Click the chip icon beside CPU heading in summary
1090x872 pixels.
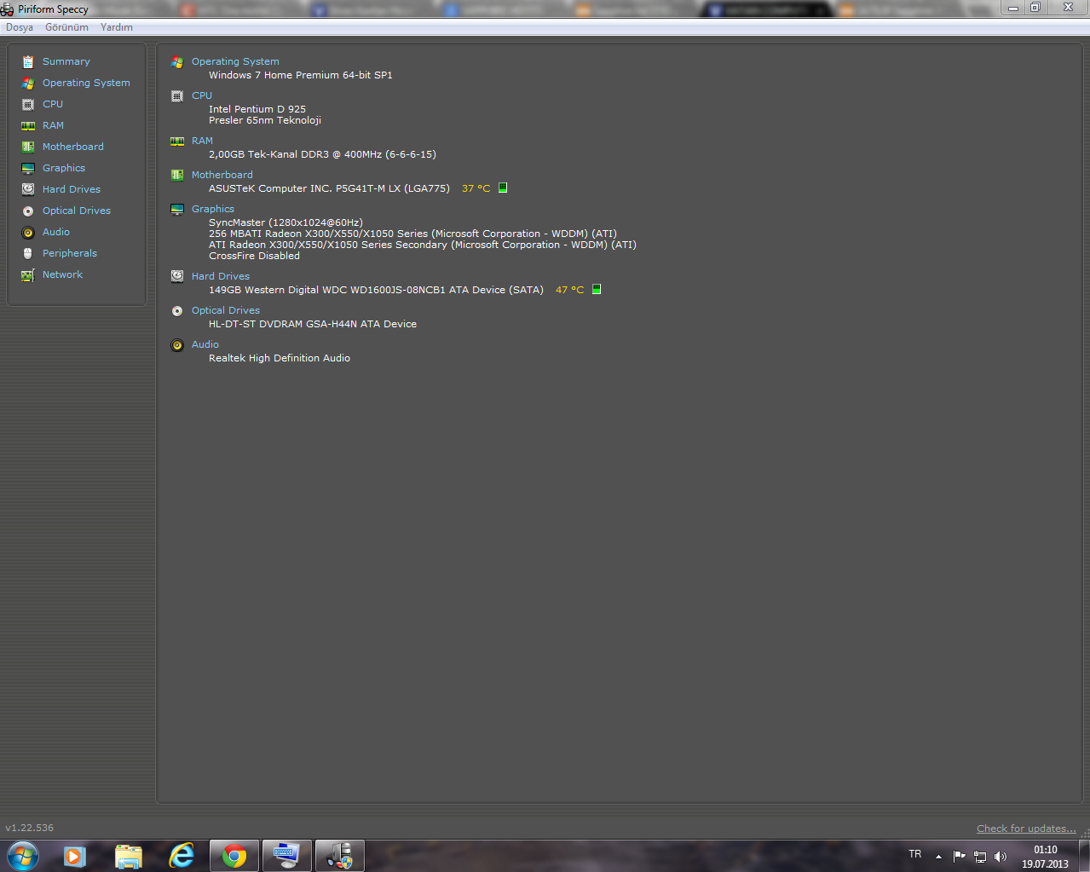pos(177,95)
